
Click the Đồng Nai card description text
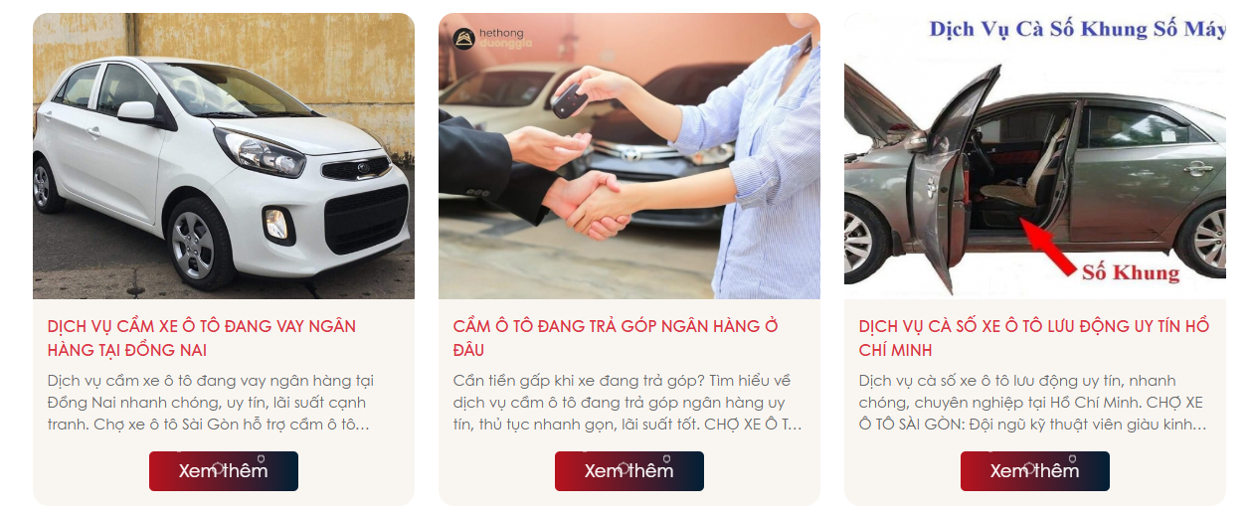tap(211, 403)
